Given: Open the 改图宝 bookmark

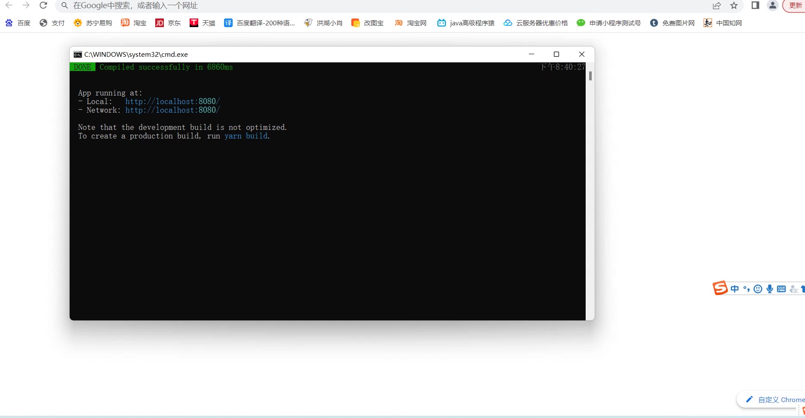Looking at the screenshot, I should 368,23.
